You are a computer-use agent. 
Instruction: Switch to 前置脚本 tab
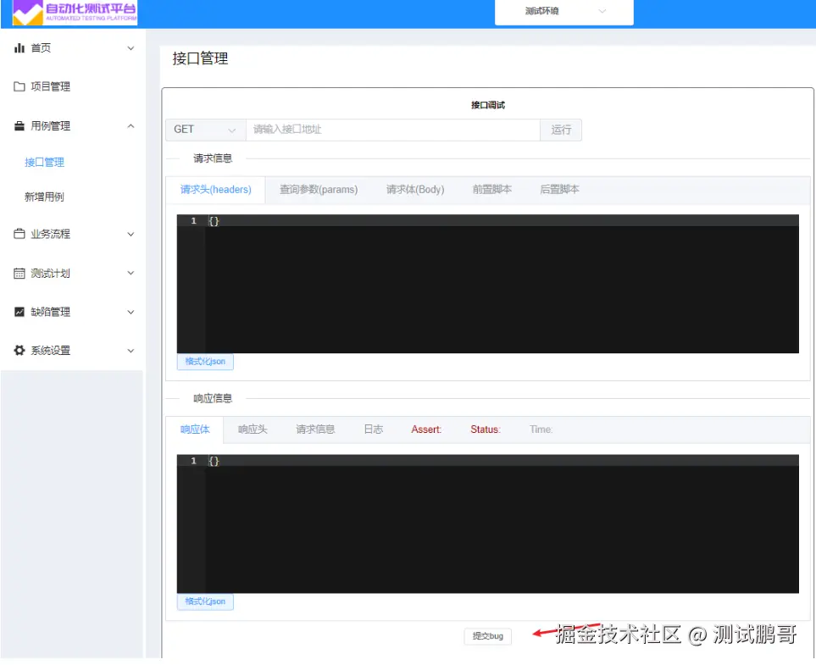(x=491, y=190)
